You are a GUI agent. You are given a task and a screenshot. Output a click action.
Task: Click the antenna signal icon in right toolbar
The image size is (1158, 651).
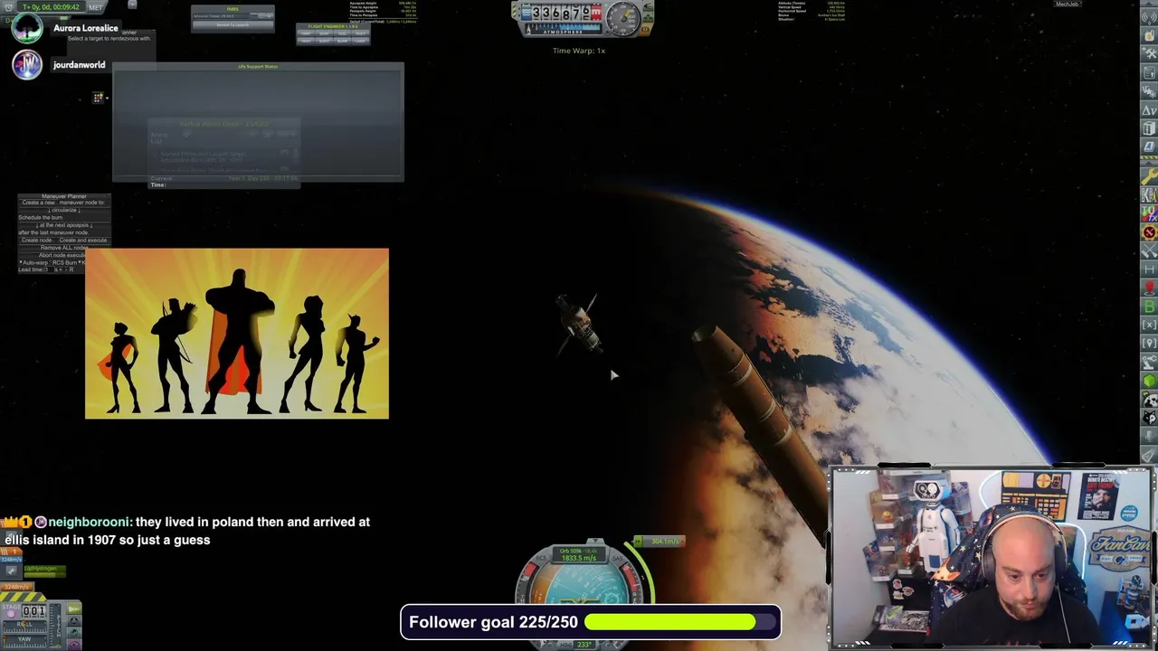[1150, 17]
